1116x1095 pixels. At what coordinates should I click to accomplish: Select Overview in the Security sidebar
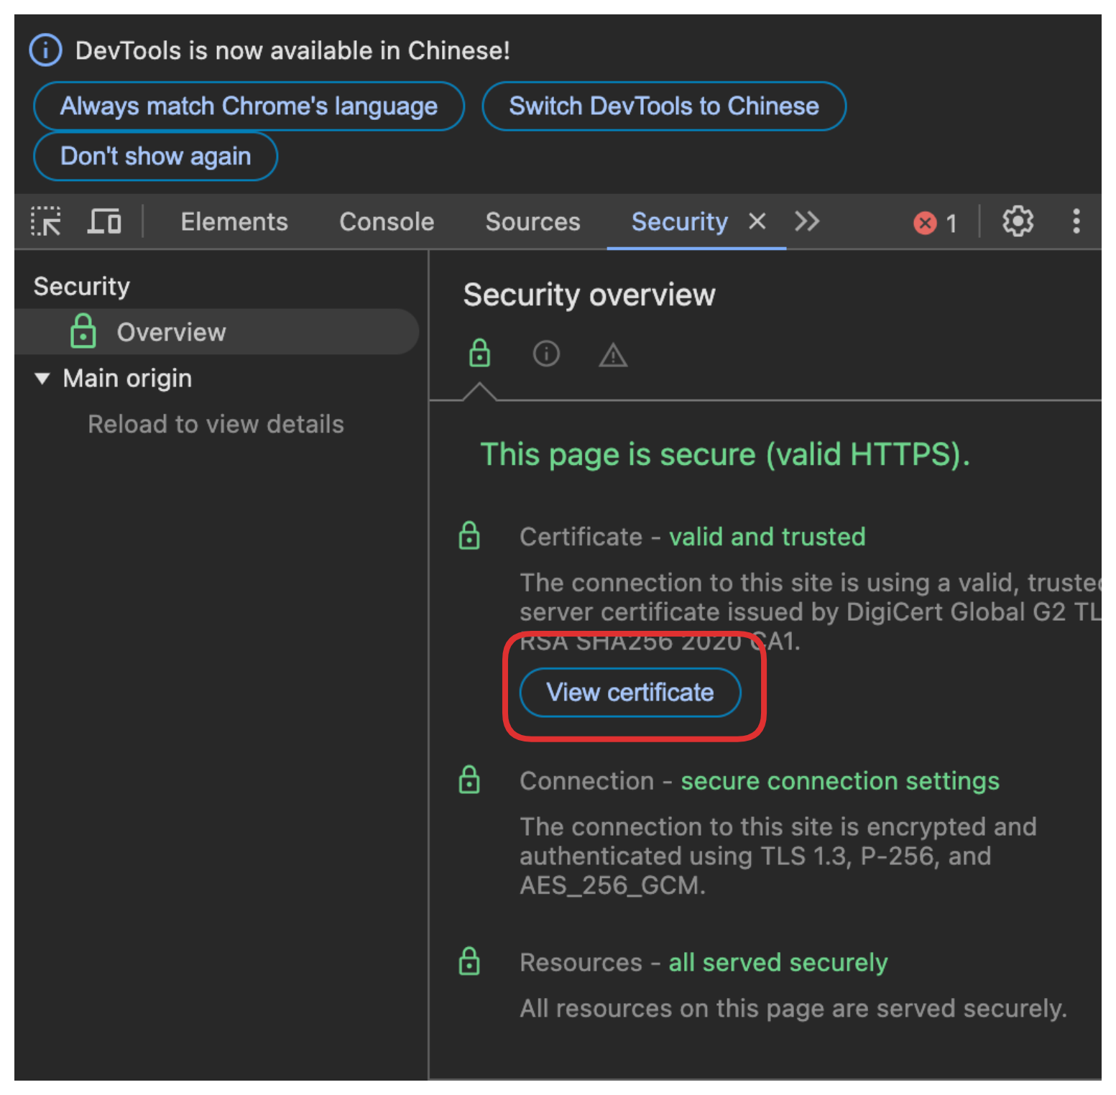pyautogui.click(x=171, y=332)
